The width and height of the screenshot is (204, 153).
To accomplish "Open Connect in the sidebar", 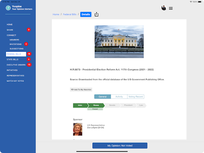I will 11,35.
